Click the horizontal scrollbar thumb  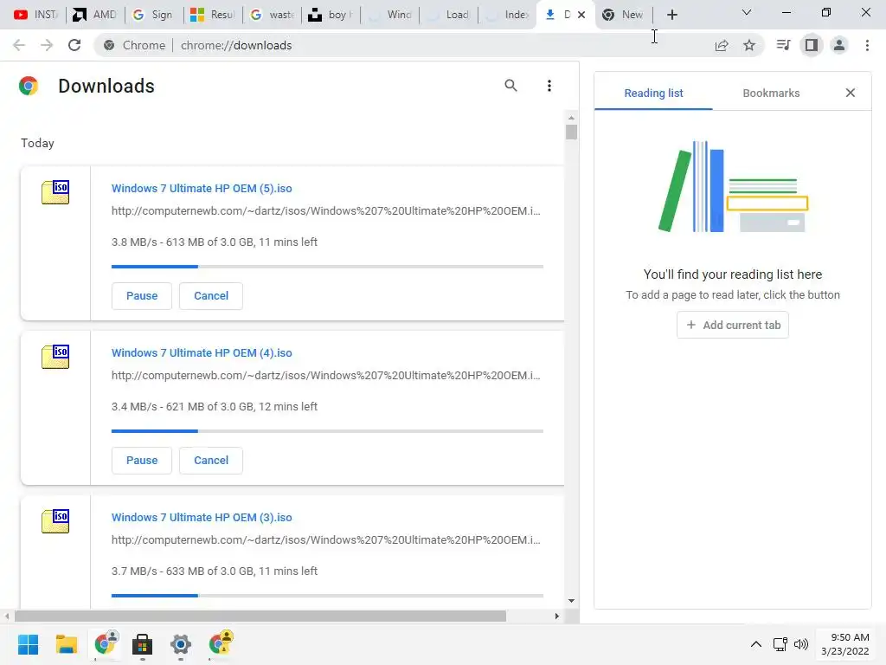(260, 616)
